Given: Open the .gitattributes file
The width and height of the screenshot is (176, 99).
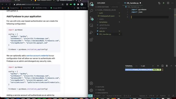Looking at the screenshot, I should click(x=108, y=25).
